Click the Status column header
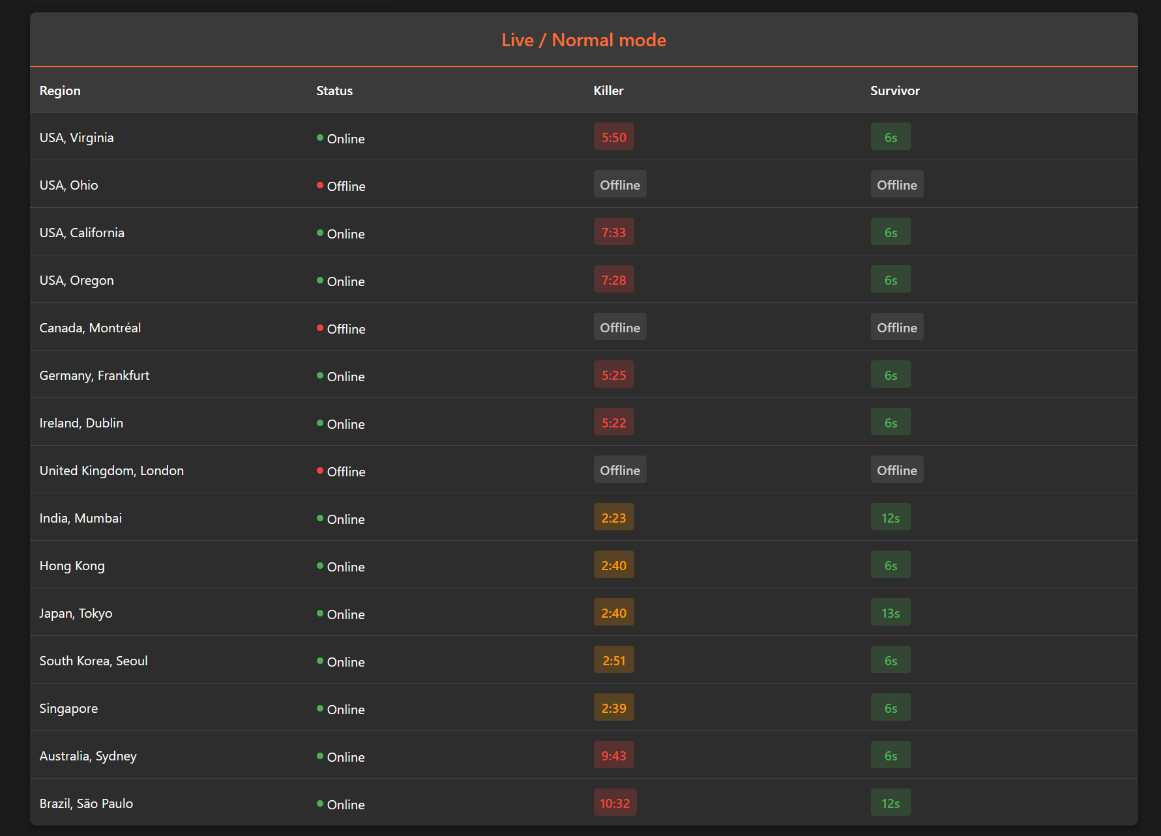This screenshot has height=836, width=1161. point(334,91)
